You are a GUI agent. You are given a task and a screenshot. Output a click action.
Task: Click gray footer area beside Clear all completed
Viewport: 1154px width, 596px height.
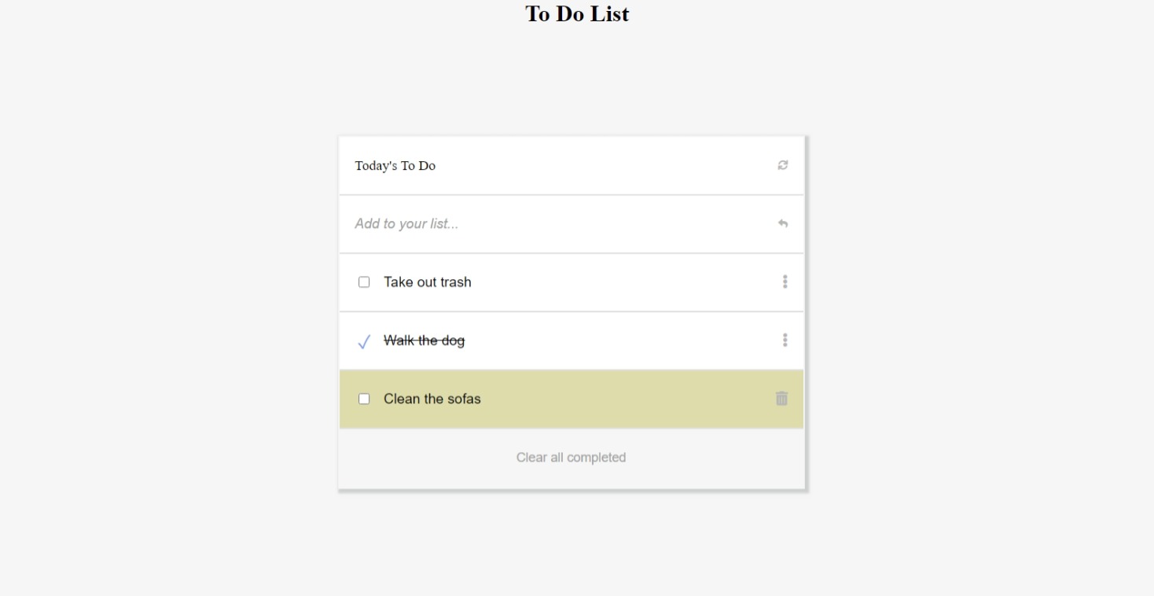[707, 458]
